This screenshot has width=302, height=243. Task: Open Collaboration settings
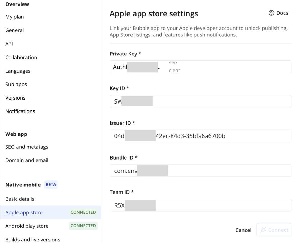21,57
